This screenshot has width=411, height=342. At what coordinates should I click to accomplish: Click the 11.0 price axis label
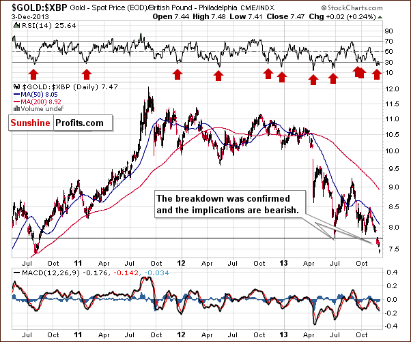point(392,119)
